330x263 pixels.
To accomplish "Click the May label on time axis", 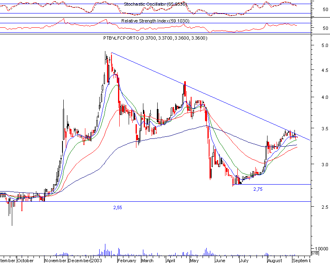I will pos(194,261).
